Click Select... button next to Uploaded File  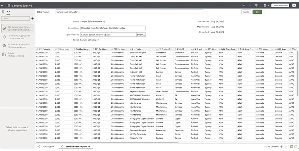pyautogui.click(x=141, y=35)
